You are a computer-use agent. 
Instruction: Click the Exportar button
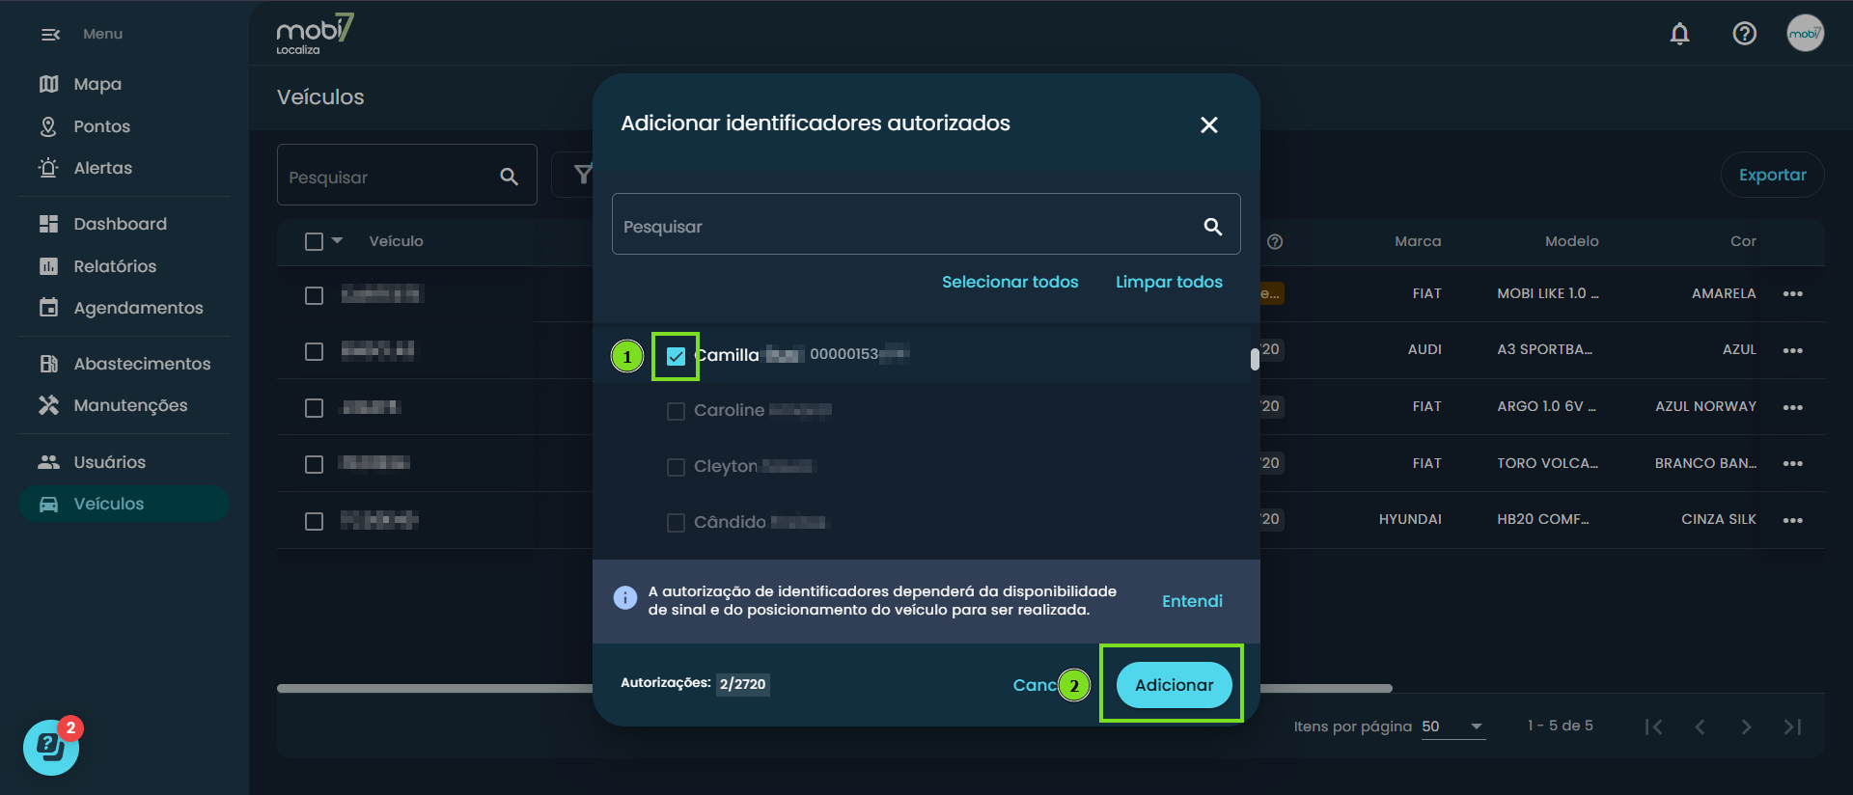tap(1772, 175)
